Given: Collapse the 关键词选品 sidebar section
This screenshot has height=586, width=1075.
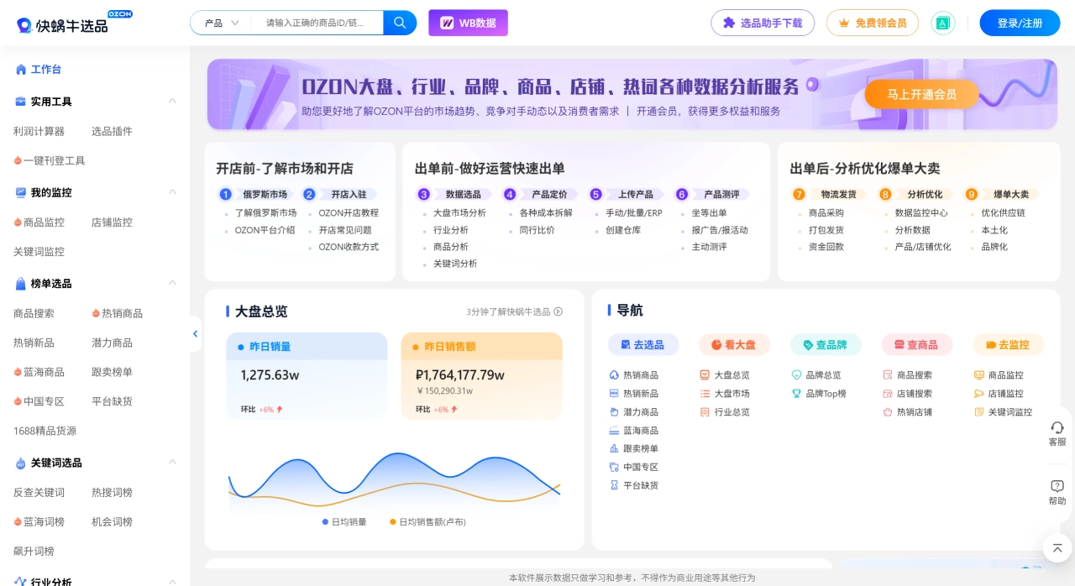Looking at the screenshot, I should pos(172,463).
